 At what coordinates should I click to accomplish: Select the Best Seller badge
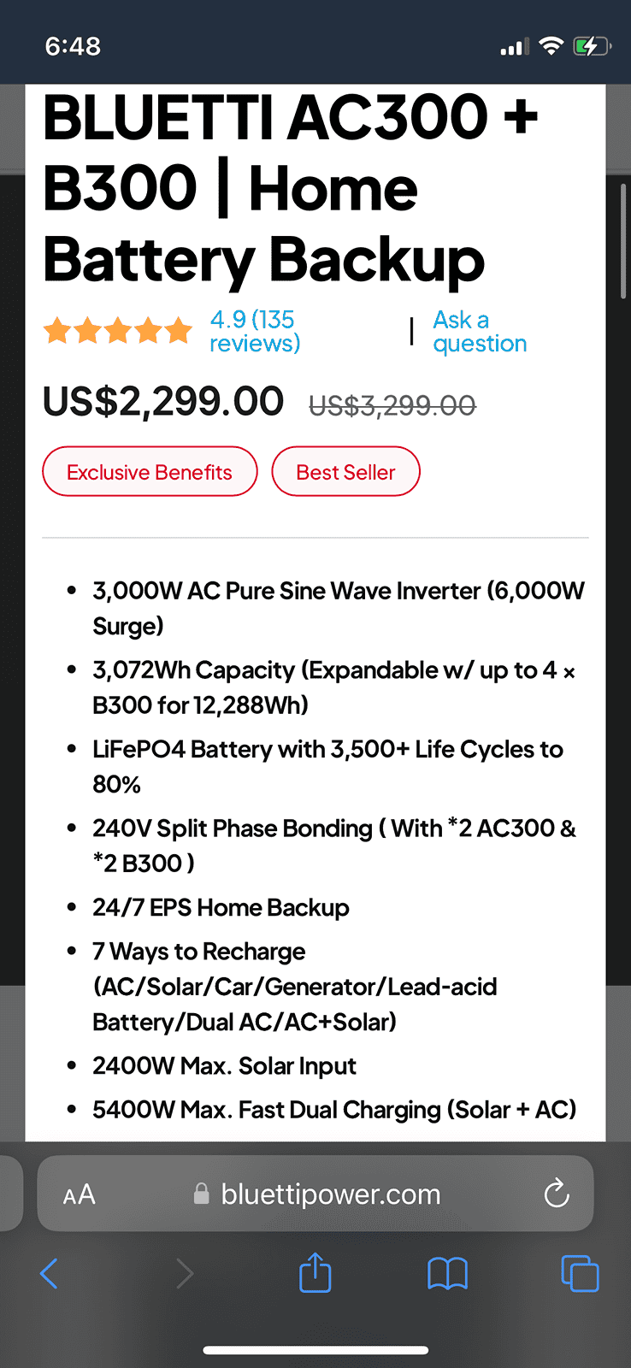coord(345,471)
